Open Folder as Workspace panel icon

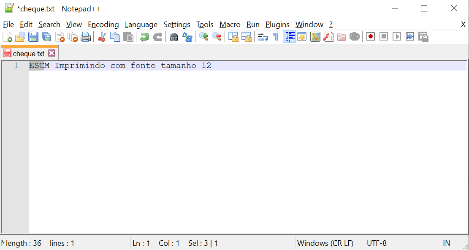341,37
